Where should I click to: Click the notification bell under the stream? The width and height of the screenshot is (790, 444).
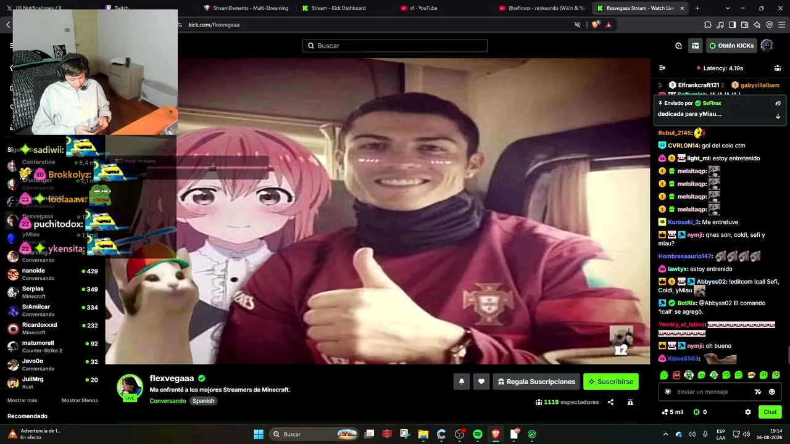coord(461,382)
